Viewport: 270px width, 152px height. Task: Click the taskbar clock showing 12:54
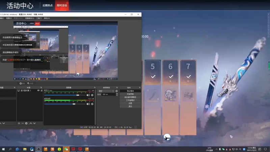pyautogui.click(x=251, y=149)
